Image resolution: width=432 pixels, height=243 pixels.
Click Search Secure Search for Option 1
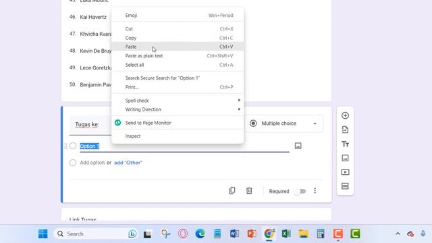pos(178,78)
